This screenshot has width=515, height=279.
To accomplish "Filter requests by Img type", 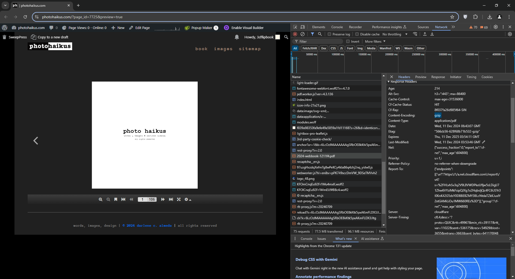I will (x=360, y=48).
